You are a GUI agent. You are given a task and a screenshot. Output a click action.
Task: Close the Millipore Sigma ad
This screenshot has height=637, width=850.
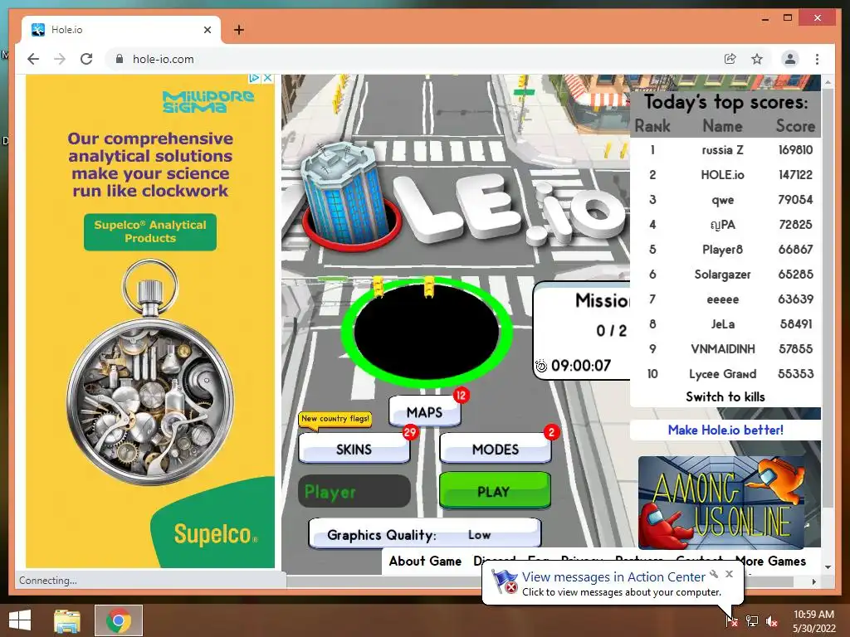click(x=268, y=78)
